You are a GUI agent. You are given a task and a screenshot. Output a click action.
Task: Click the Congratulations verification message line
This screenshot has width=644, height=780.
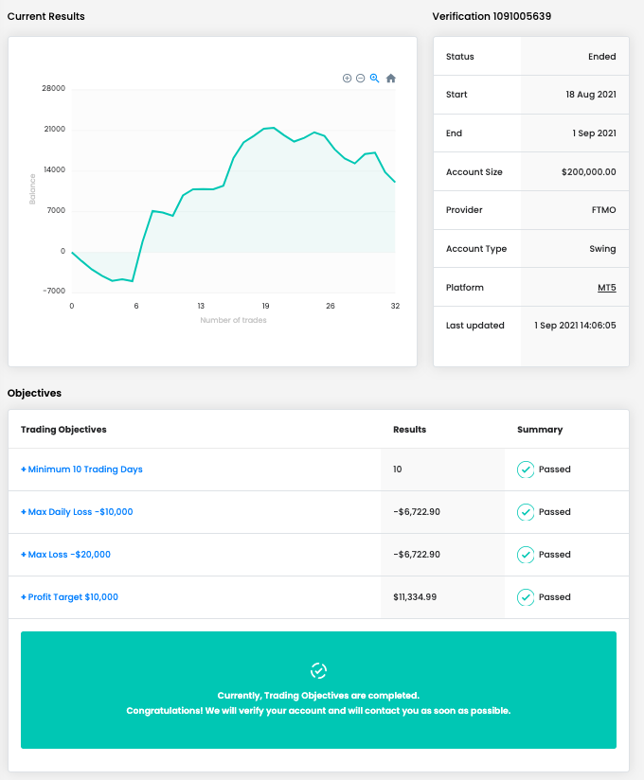click(318, 710)
